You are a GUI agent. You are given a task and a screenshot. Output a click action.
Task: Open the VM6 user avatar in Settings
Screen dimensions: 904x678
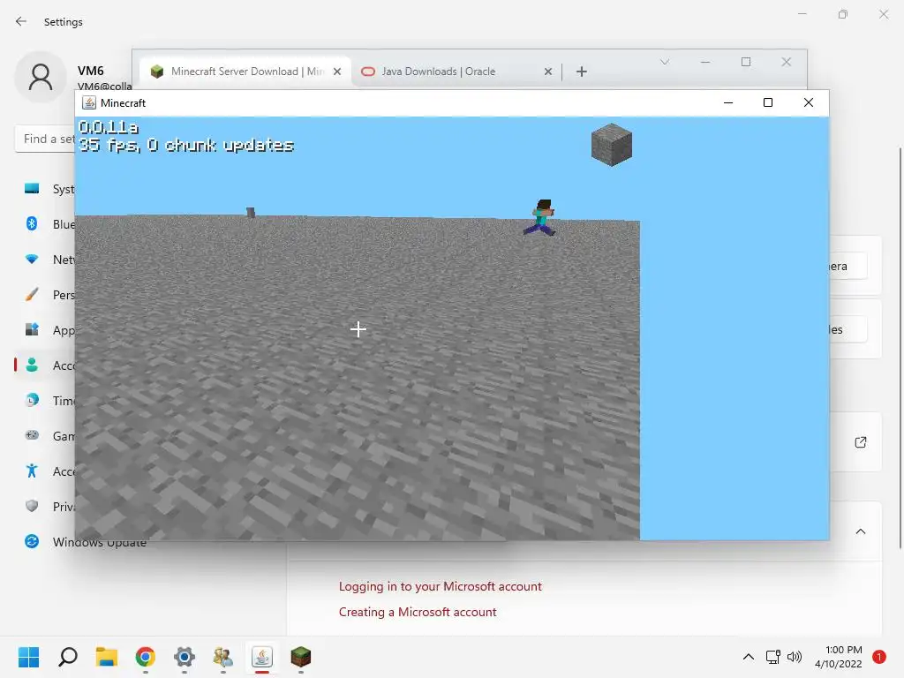[x=41, y=78]
